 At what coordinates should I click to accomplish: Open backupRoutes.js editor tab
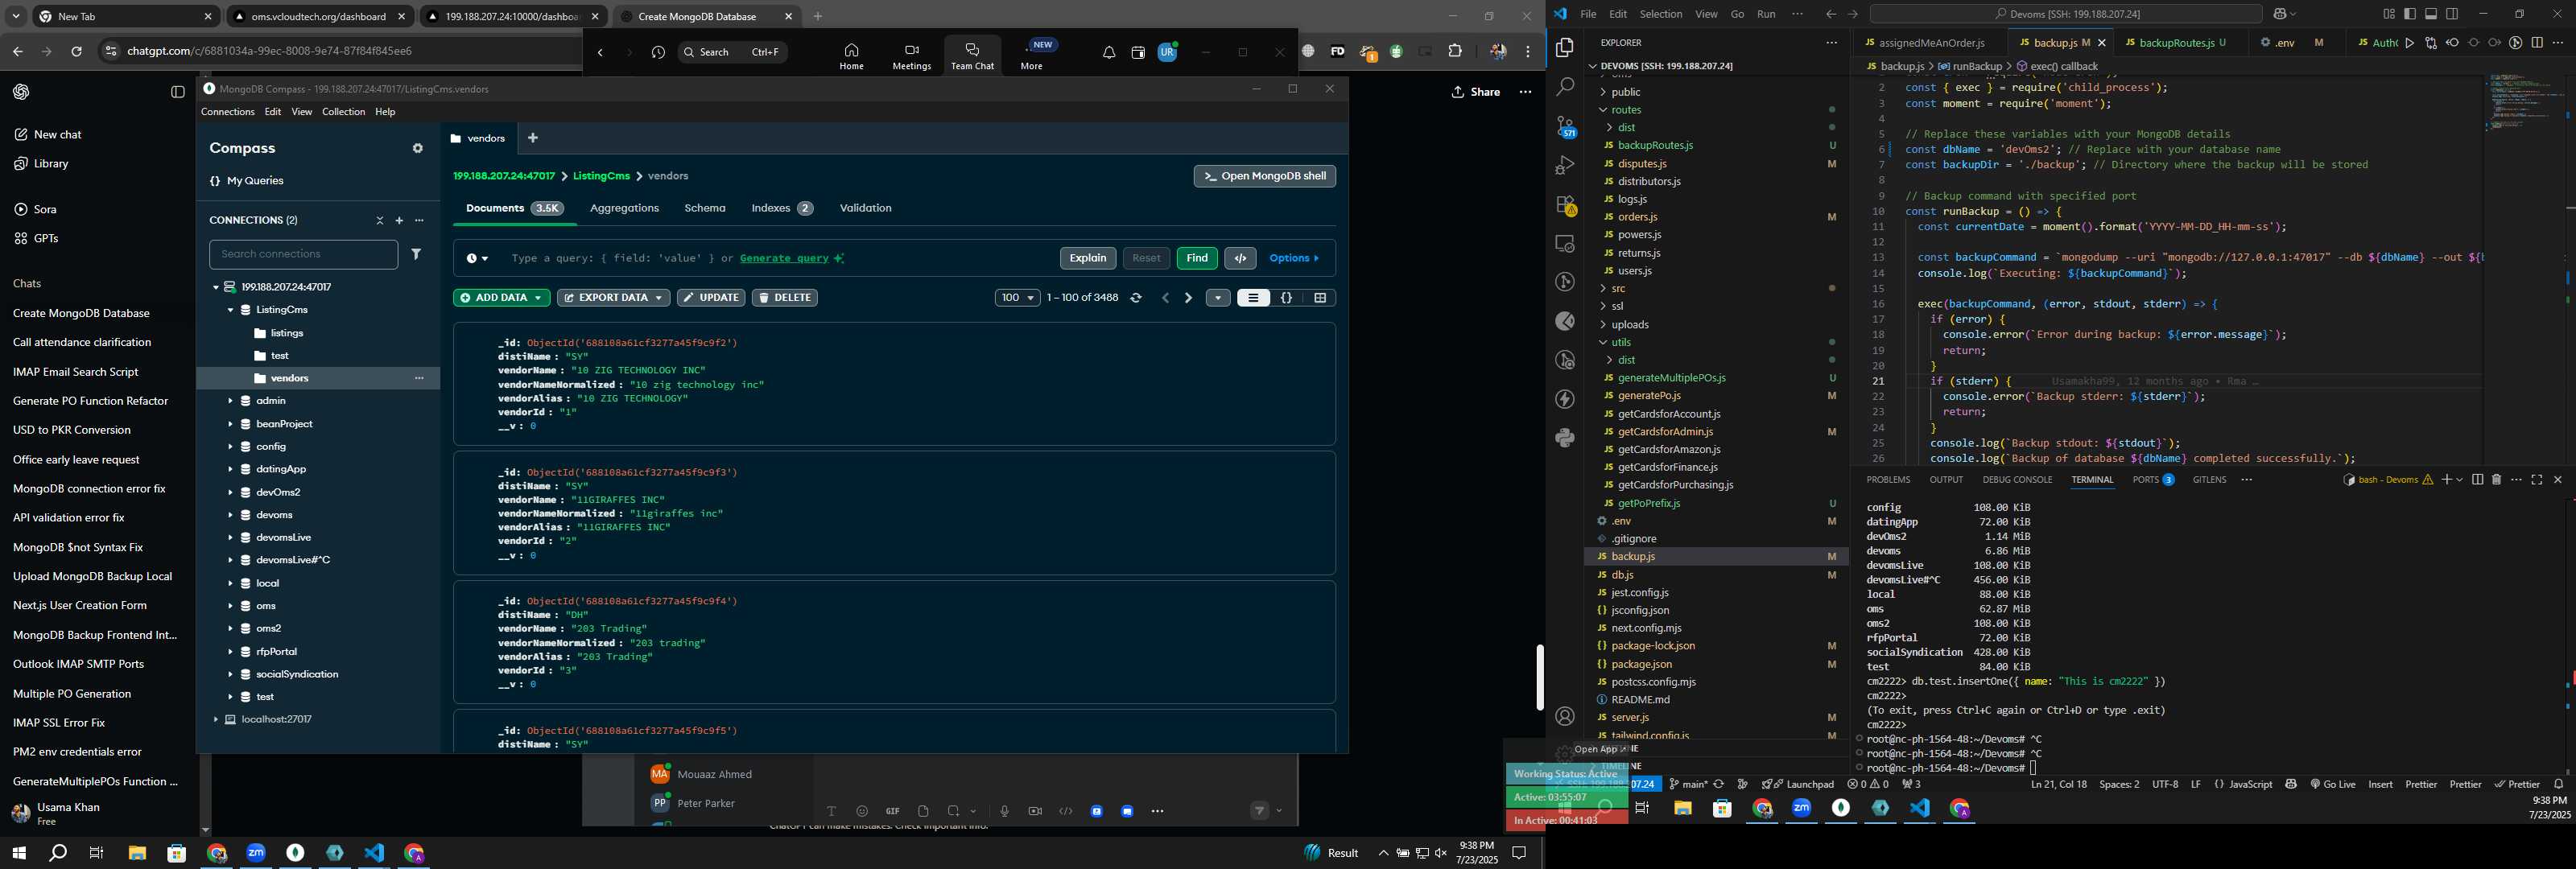pyautogui.click(x=2178, y=43)
